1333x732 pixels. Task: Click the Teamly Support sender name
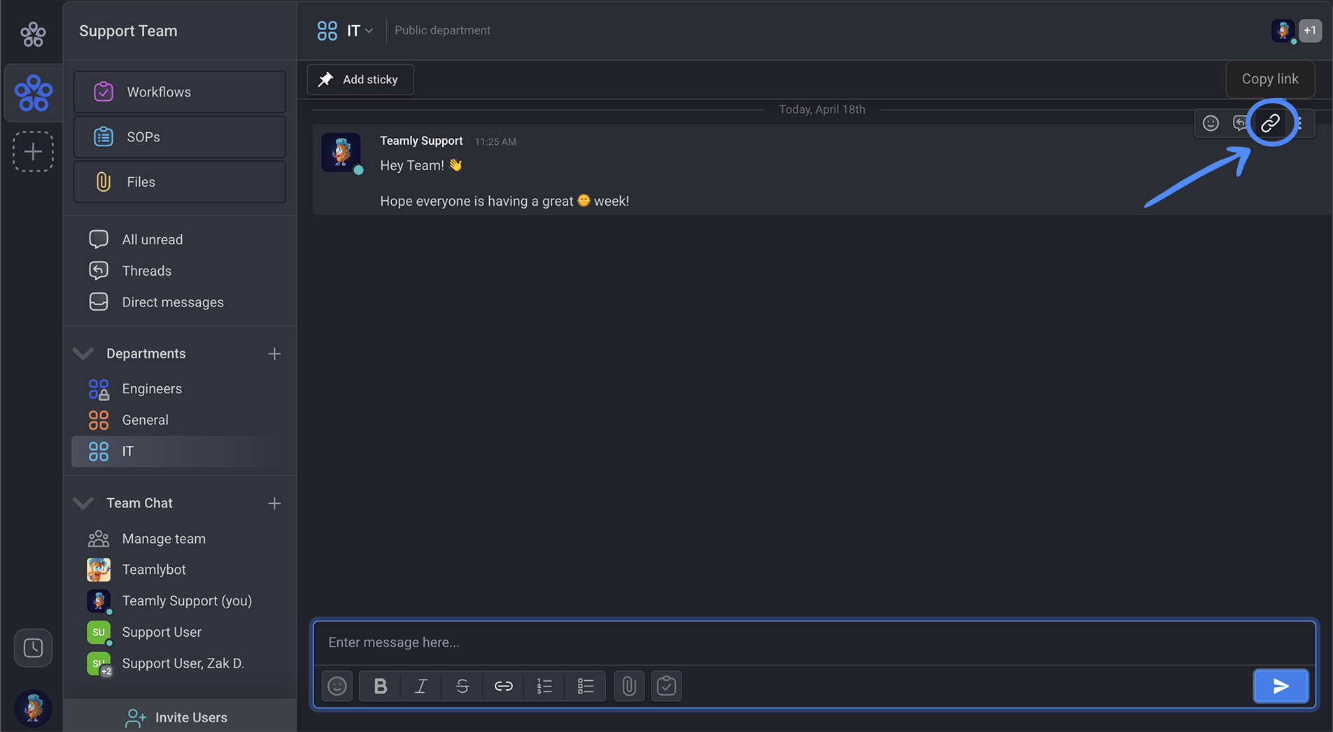[x=421, y=141]
